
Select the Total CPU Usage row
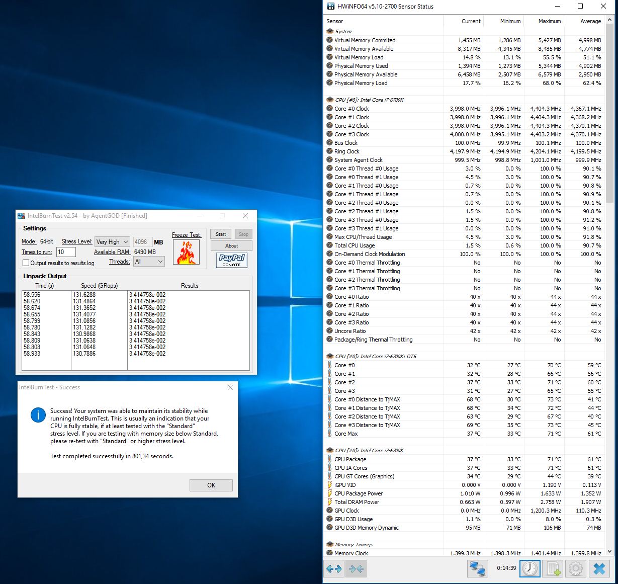(x=464, y=245)
